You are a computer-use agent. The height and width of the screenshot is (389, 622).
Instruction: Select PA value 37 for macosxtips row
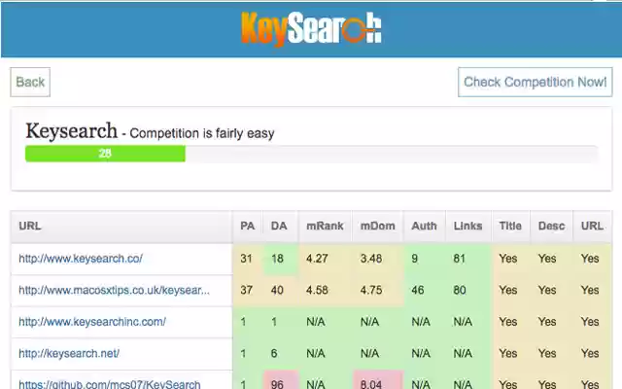[x=248, y=290]
